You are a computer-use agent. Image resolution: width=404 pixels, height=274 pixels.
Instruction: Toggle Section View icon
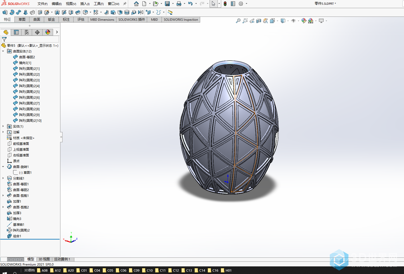pos(259,21)
